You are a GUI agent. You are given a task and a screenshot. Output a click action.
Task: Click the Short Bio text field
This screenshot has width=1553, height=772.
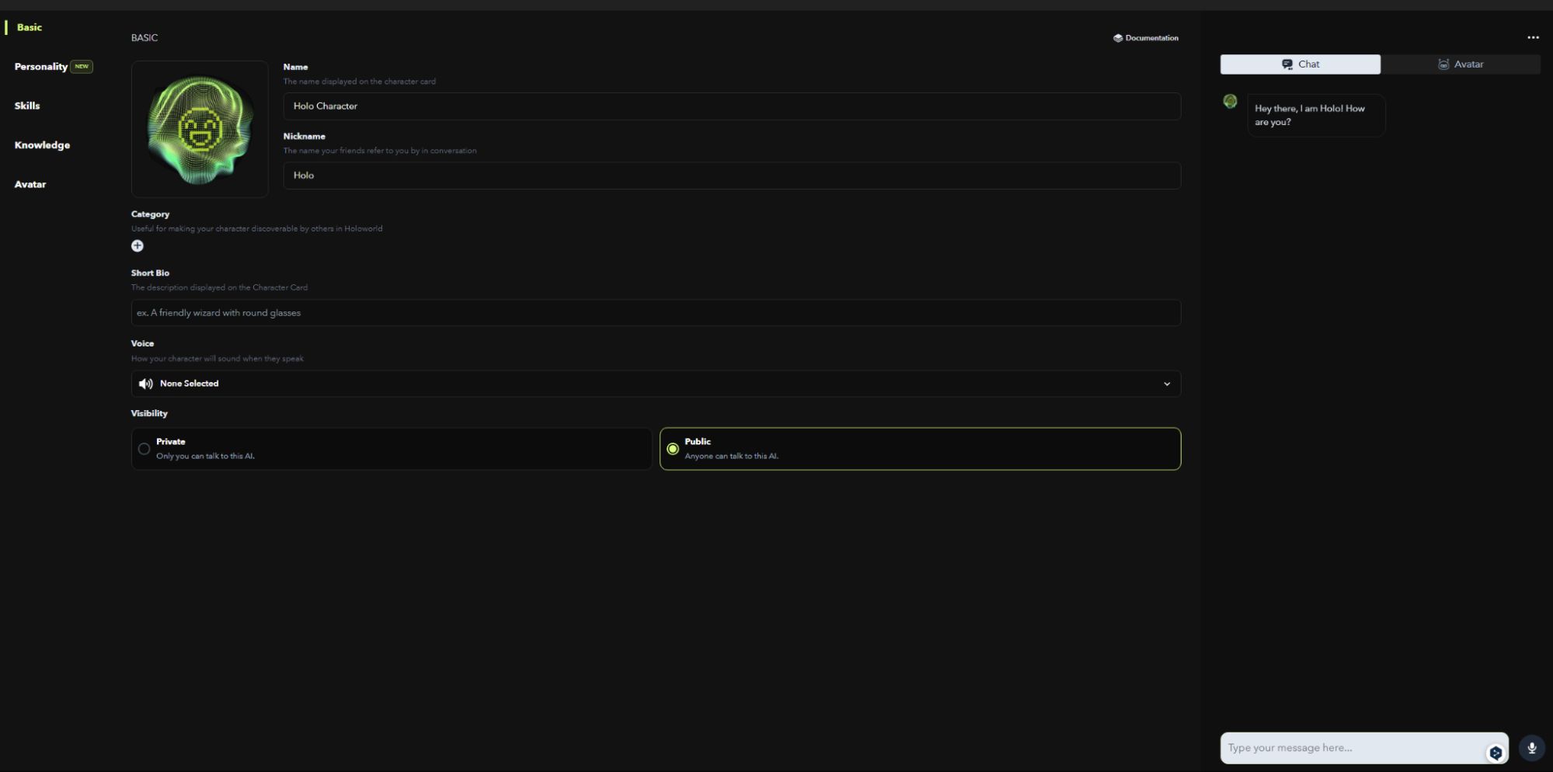pyautogui.click(x=655, y=313)
